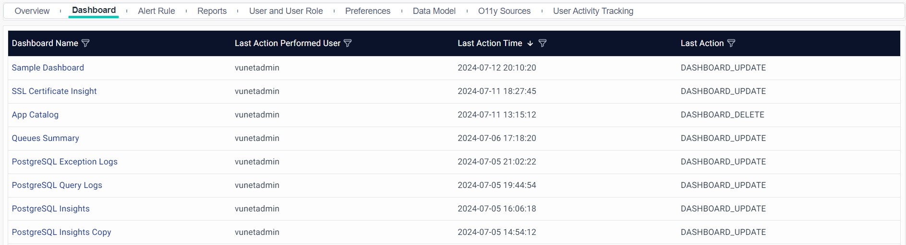Open the Sample Dashboard link
906x245 pixels.
pos(48,68)
